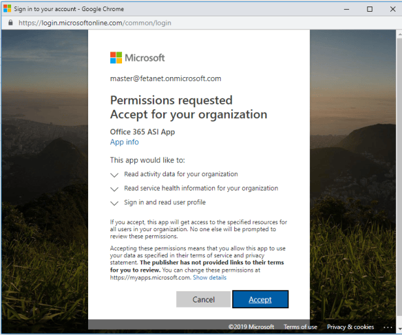402x335 pixels.
Task: Click the Accept button
Action: [x=260, y=299]
